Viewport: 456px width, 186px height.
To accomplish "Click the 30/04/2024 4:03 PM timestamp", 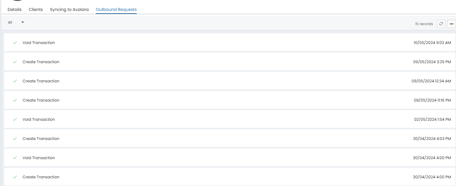I will tap(432, 139).
